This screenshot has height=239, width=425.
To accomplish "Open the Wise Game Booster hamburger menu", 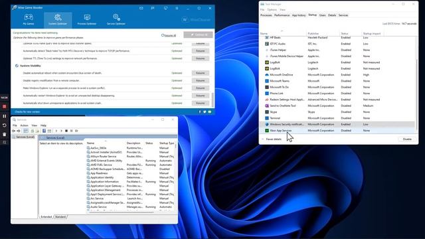I will [x=177, y=8].
